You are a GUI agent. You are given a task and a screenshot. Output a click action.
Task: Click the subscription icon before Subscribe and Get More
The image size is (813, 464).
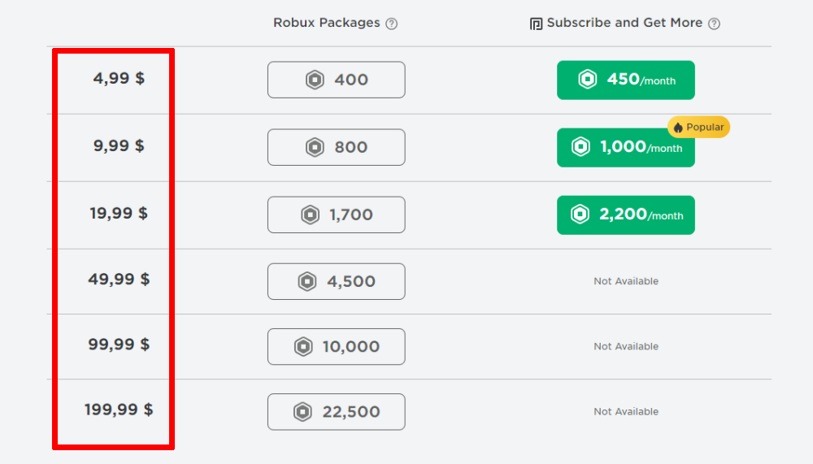(x=536, y=24)
